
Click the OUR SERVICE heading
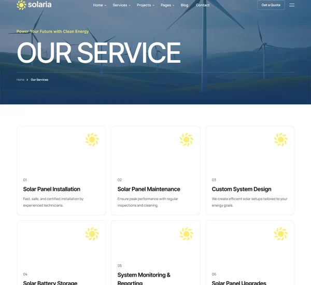tap(99, 53)
